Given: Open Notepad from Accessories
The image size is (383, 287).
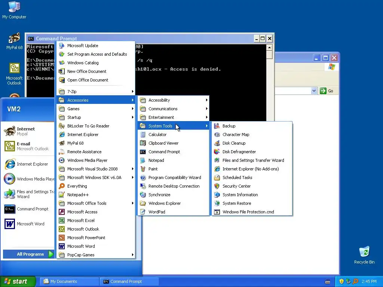Looking at the screenshot, I should tap(174, 160).
